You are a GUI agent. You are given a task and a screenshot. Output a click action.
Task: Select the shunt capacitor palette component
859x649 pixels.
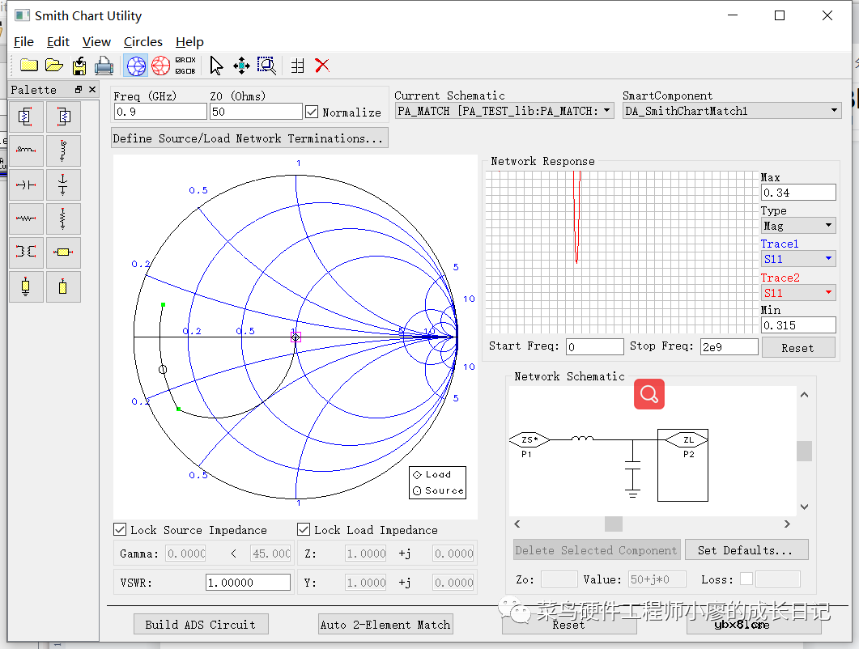click(x=63, y=185)
